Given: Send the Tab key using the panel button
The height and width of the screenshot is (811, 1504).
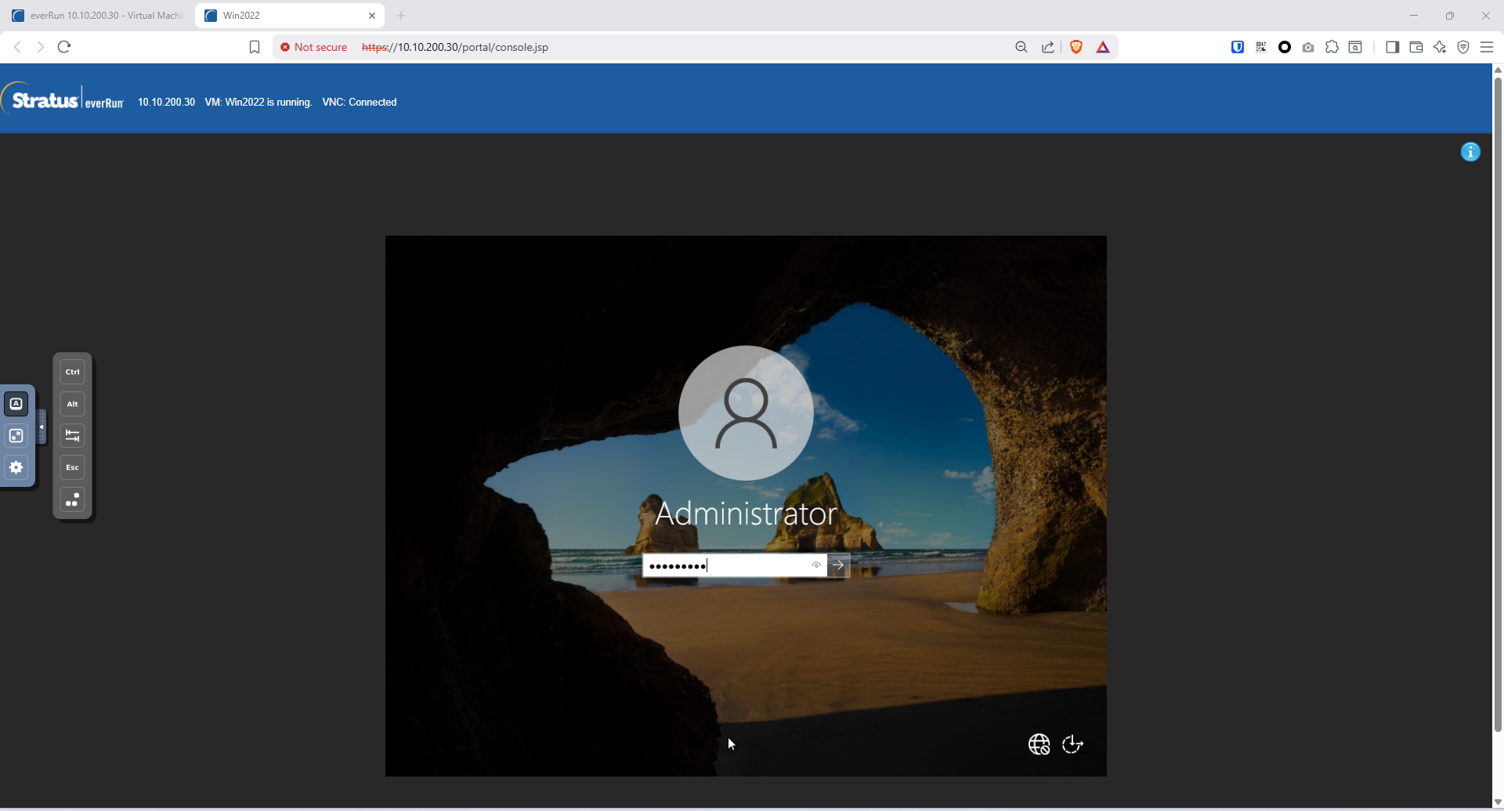Looking at the screenshot, I should [x=72, y=435].
